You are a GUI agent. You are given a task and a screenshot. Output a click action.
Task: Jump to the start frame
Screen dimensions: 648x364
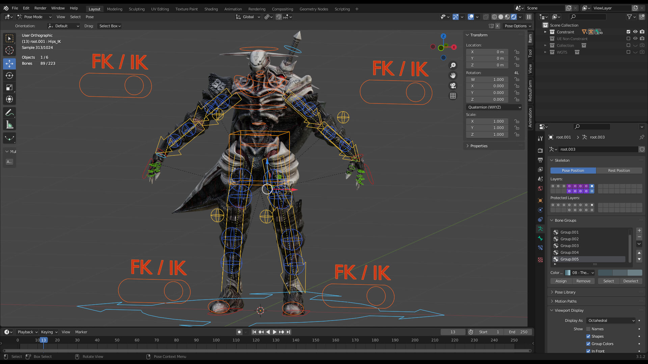tap(254, 332)
